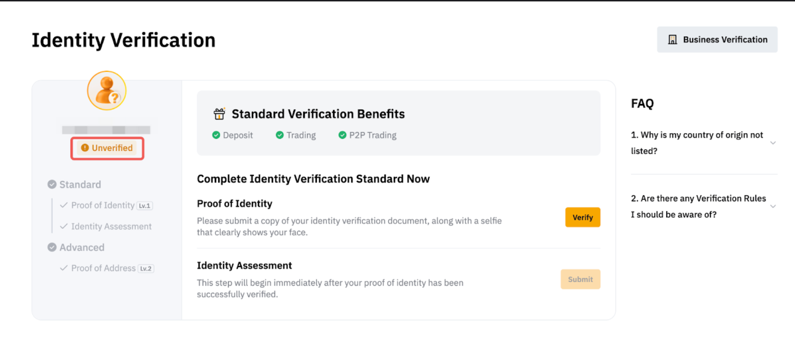Viewport: 795px width, 358px height.
Task: Click the green check icon beside Trading
Action: [x=280, y=135]
